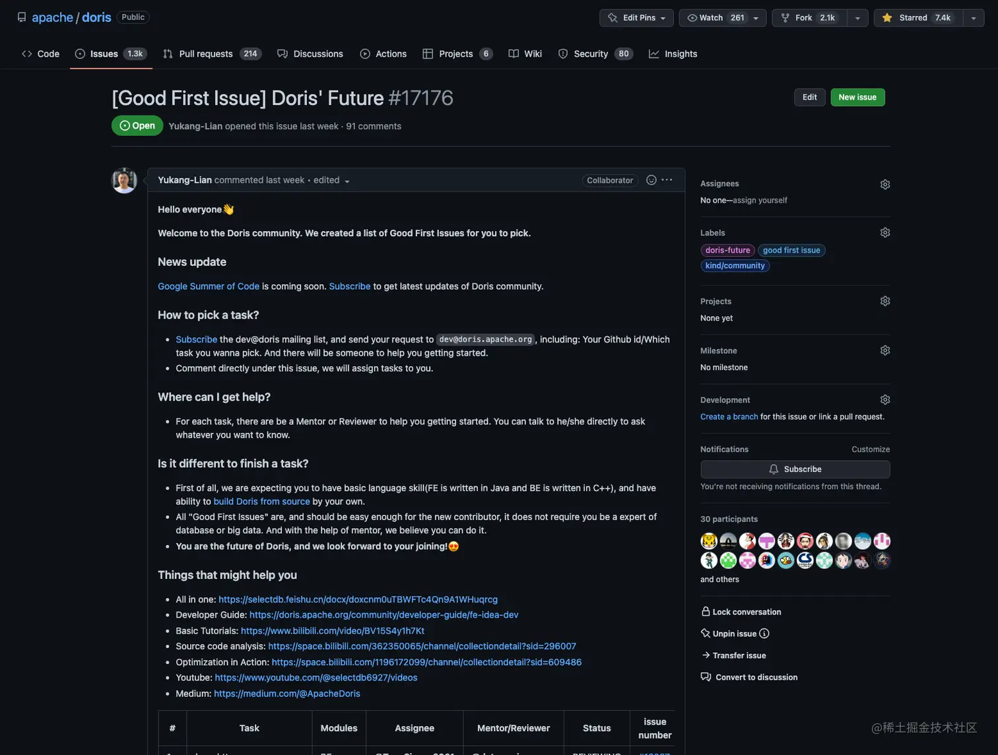Image resolution: width=998 pixels, height=755 pixels.
Task: Open the Optimization in Action link
Action: (x=426, y=662)
